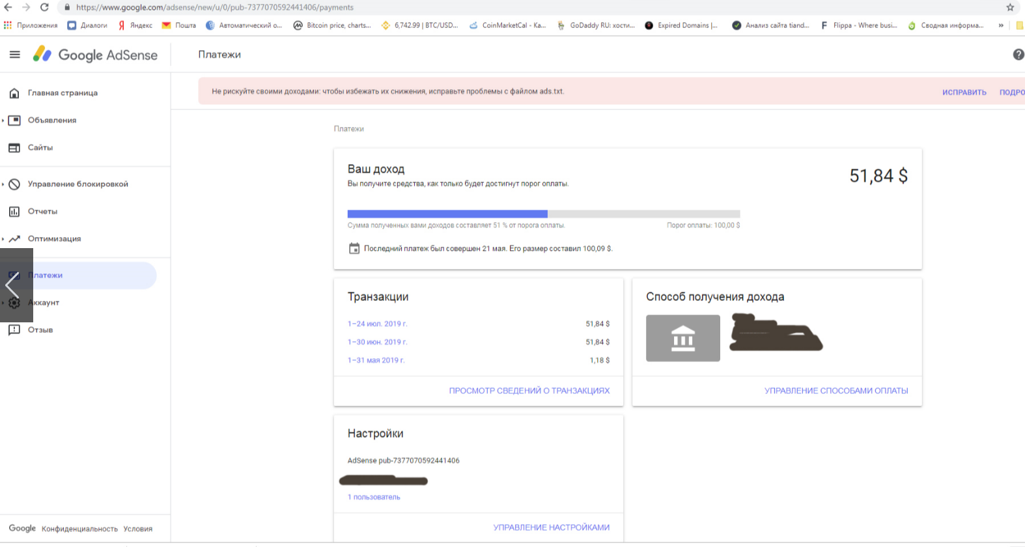Viewport: 1025px width, 547px height.
Task: Open Управление блокировкой menu item
Action: point(78,184)
